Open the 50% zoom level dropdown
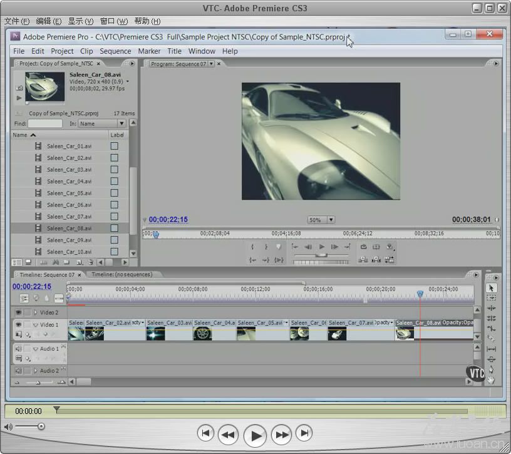This screenshot has width=511, height=454. coord(331,220)
